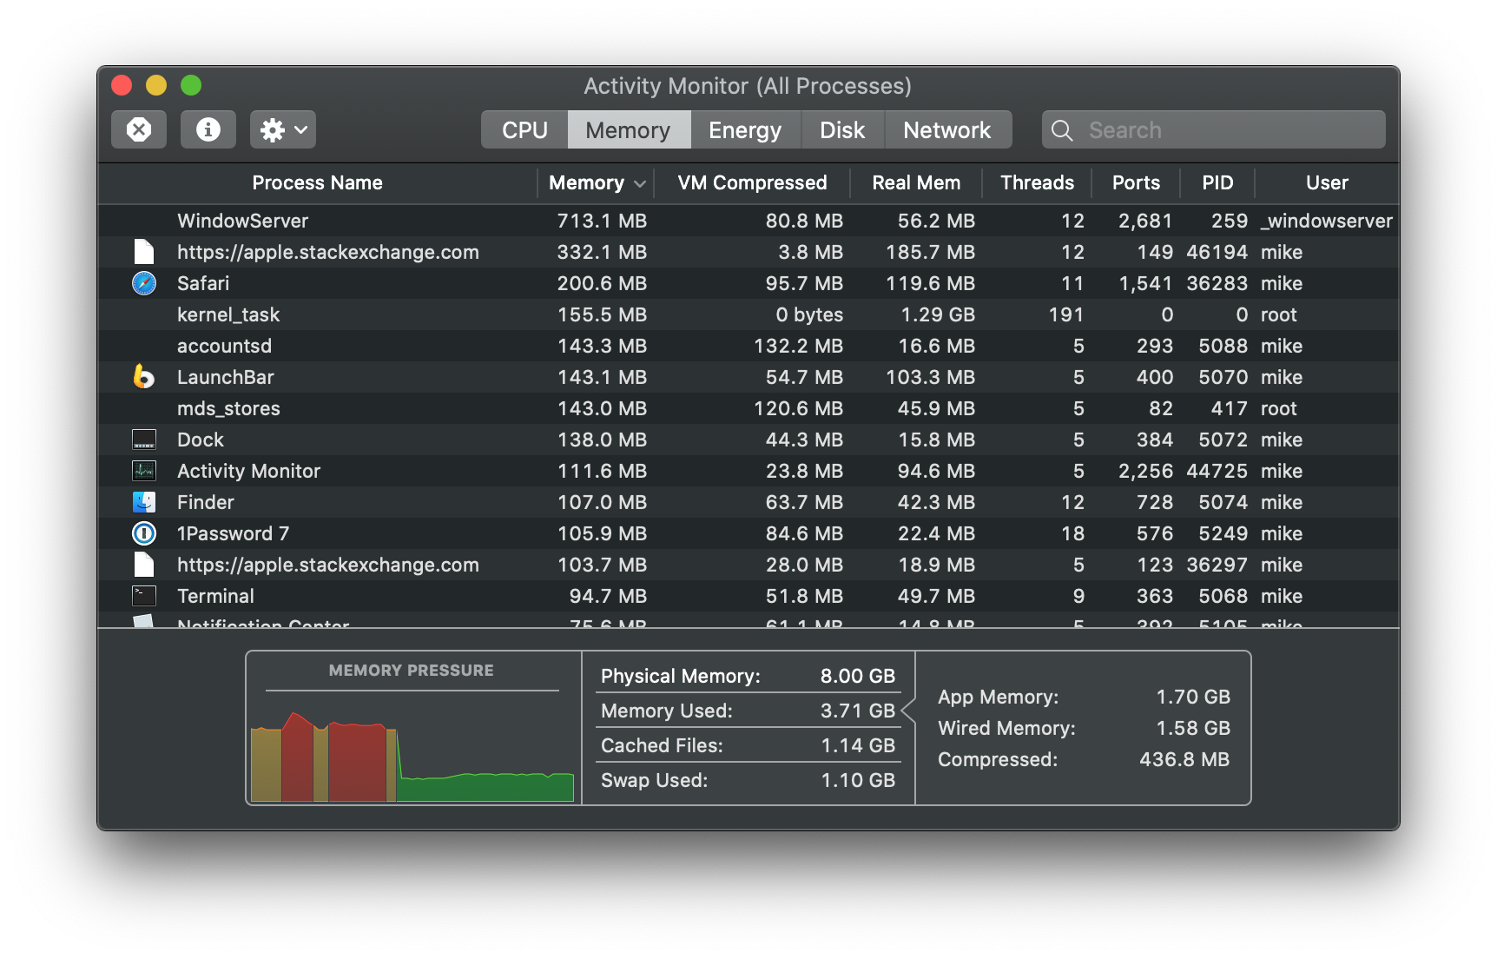Click the Dock process icon
Viewport: 1497px width, 959px height.
(144, 440)
